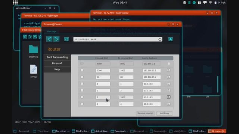Edit Lan address of external port 80 row

tap(152, 77)
